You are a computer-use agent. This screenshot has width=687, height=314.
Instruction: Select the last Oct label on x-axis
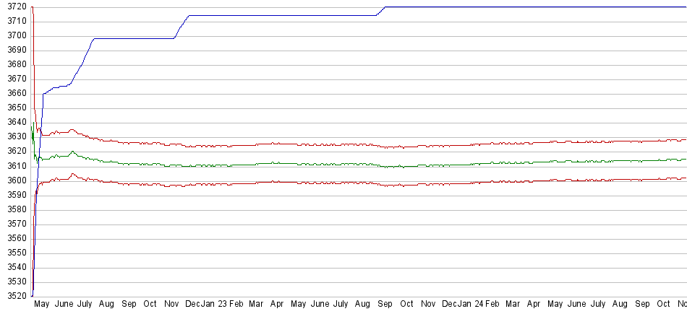point(665,305)
